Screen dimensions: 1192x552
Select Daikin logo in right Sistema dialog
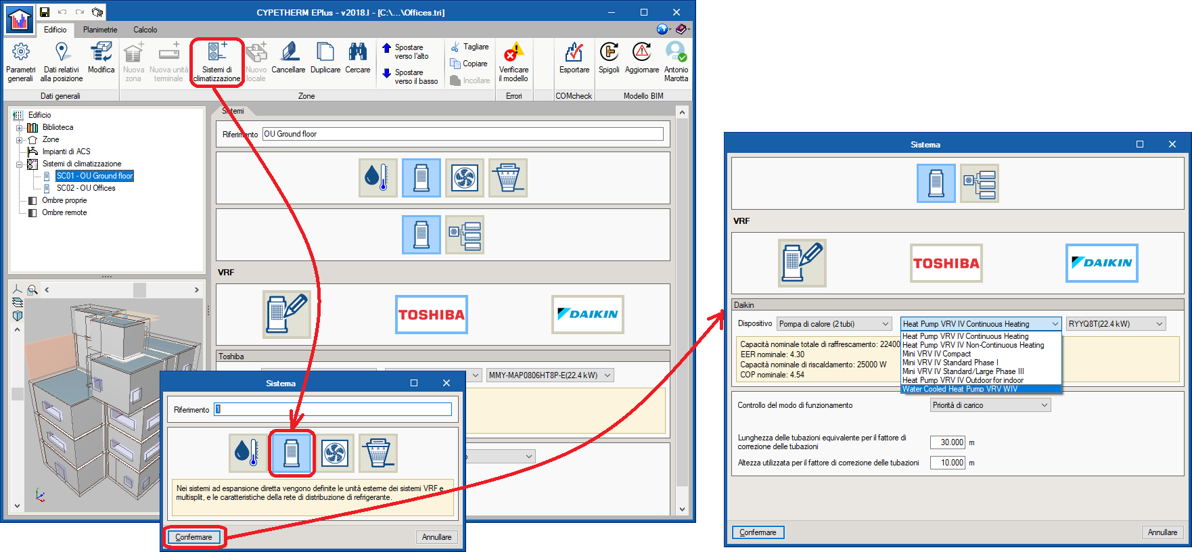click(1102, 263)
